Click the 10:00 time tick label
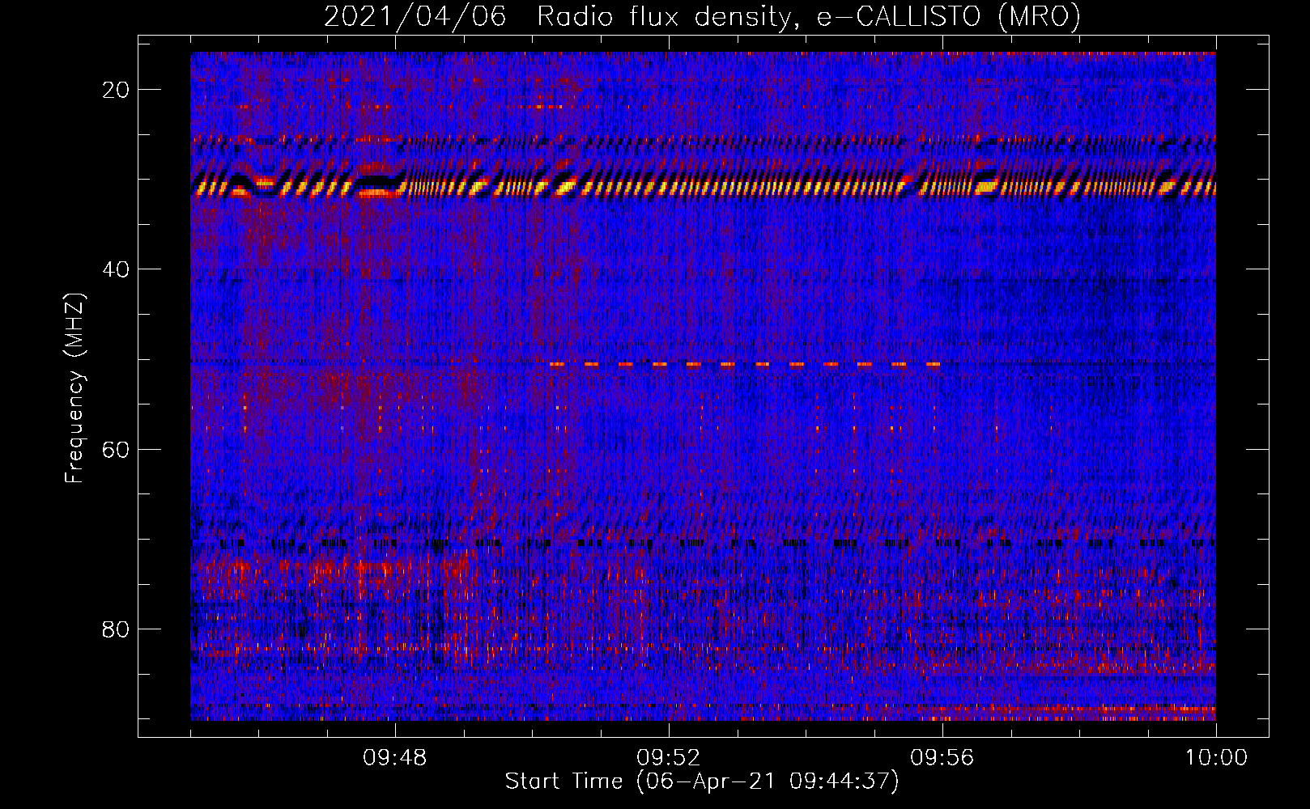The height and width of the screenshot is (809, 1310). point(1216,758)
